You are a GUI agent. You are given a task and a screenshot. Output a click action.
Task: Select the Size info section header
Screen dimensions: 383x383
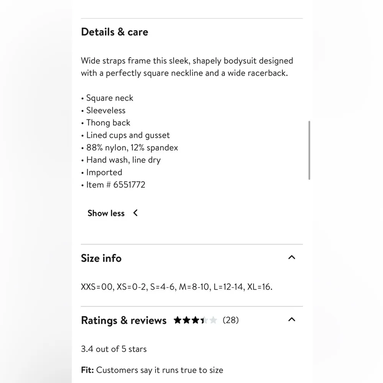click(101, 258)
